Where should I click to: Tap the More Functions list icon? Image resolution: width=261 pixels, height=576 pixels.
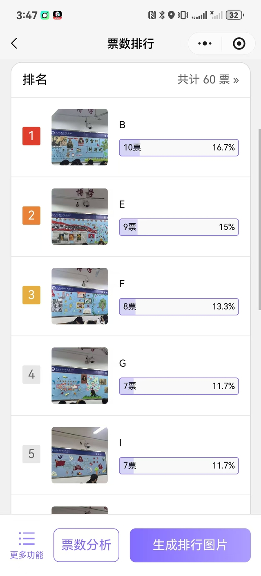[27, 539]
